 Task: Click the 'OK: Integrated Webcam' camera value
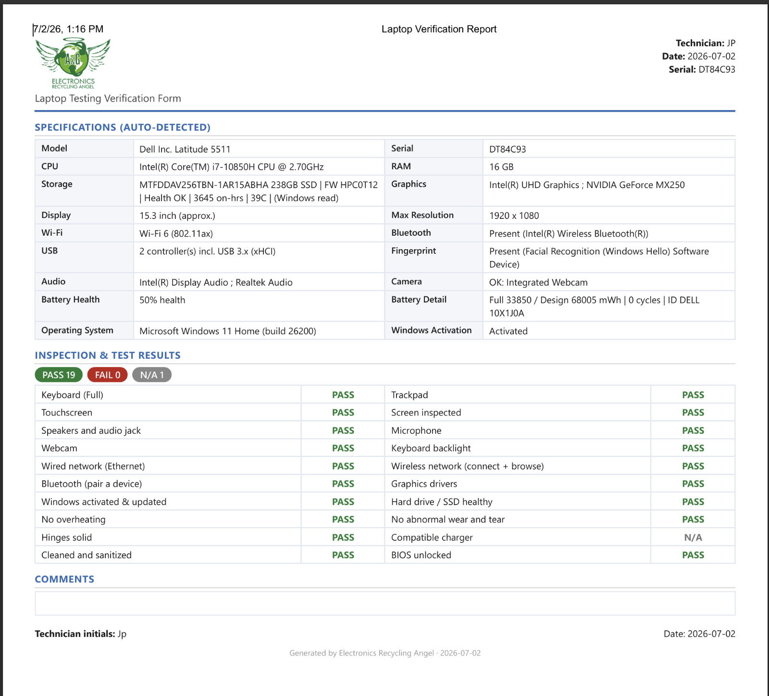click(x=538, y=282)
